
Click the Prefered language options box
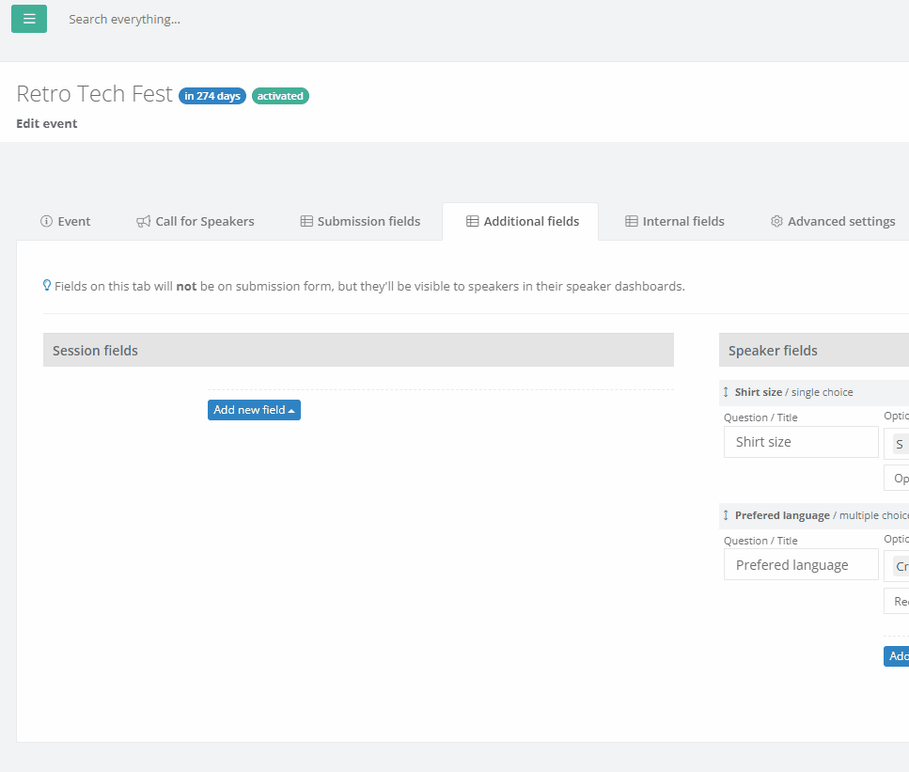[898, 566]
